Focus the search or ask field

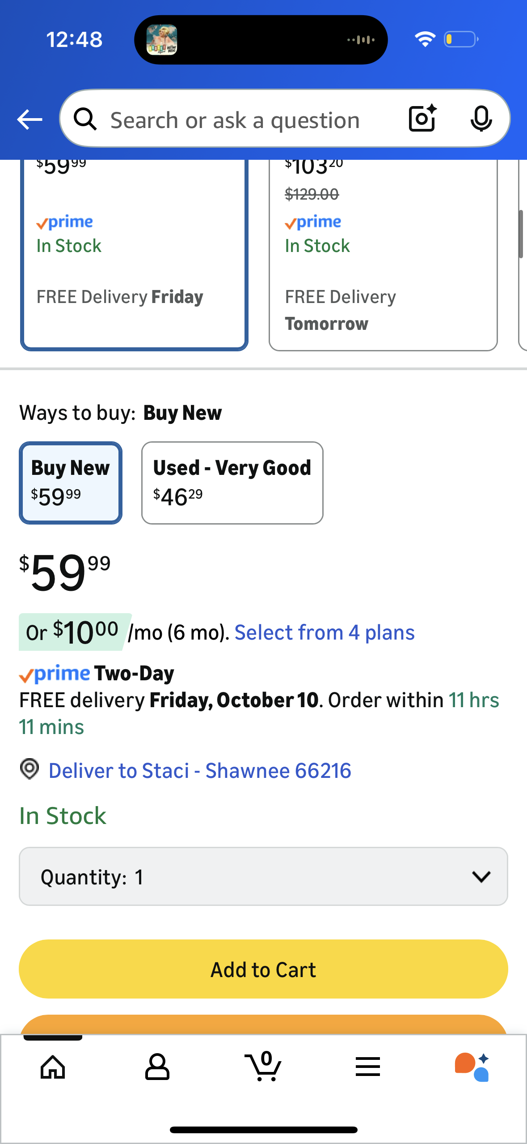click(235, 120)
